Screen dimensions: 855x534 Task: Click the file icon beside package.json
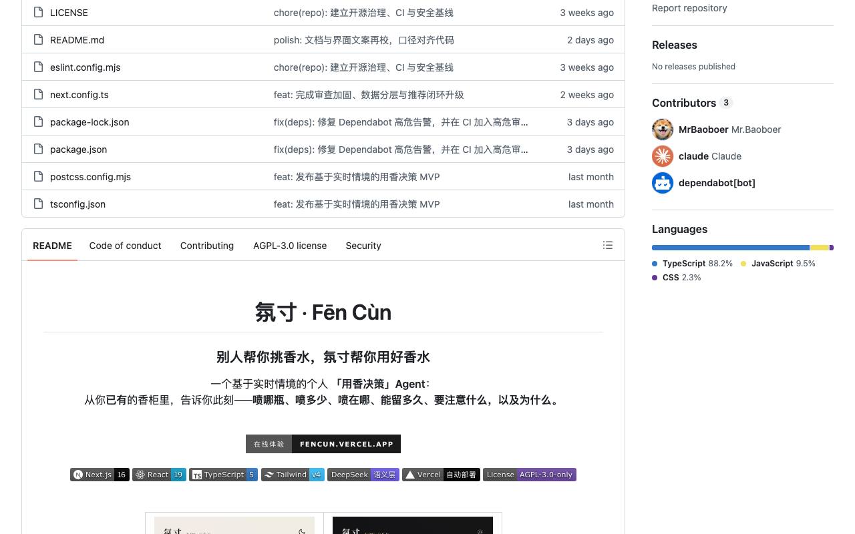[38, 150]
